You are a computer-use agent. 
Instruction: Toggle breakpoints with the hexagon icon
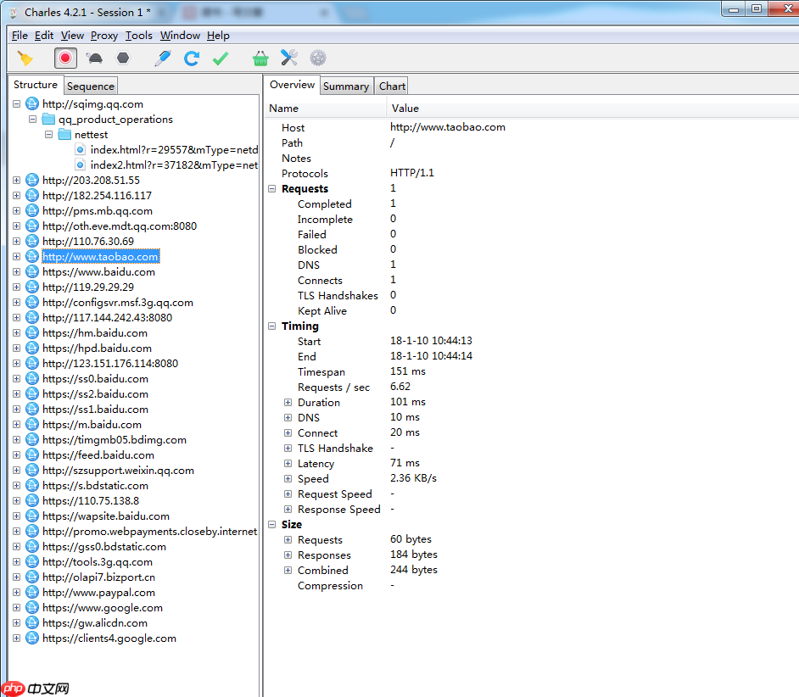tap(124, 58)
